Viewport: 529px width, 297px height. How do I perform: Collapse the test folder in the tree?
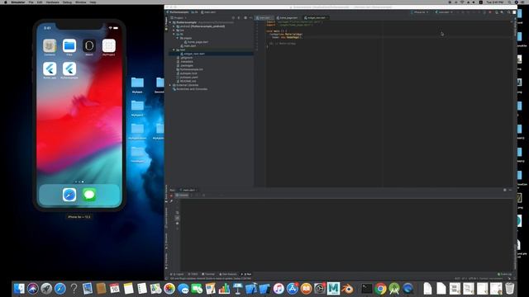pyautogui.click(x=174, y=49)
